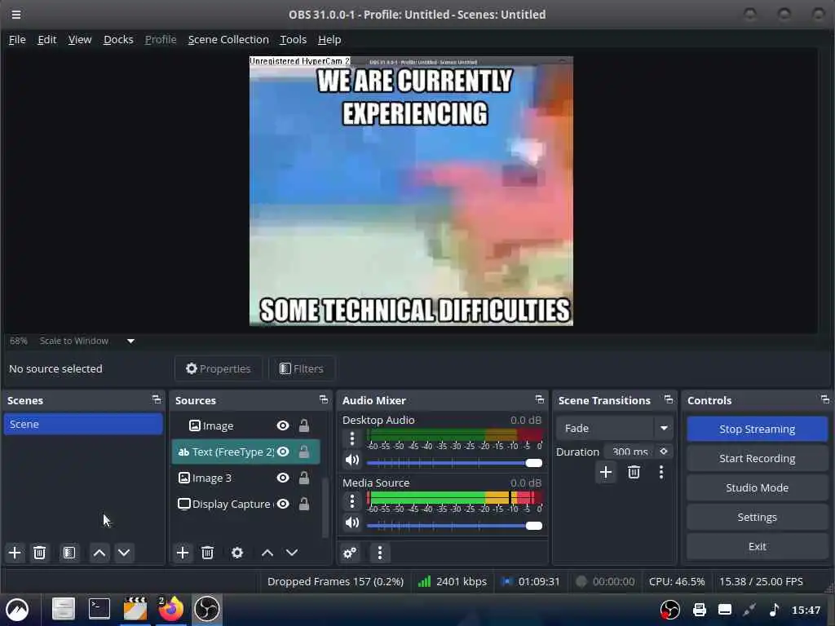The height and width of the screenshot is (626, 835).
Task: Lock the Text (FreeType 2) source
Action: (303, 452)
